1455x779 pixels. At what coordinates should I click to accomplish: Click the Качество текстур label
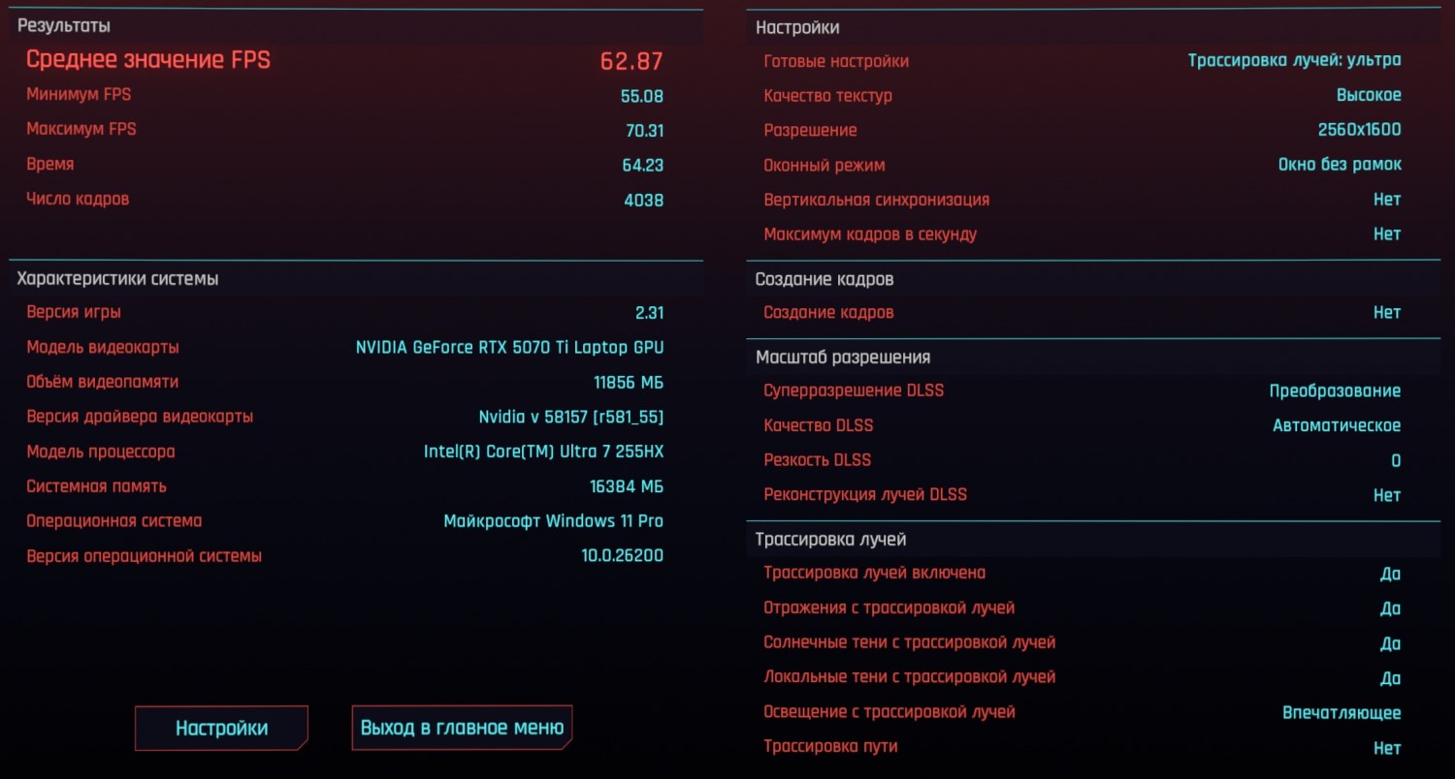[x=828, y=96]
